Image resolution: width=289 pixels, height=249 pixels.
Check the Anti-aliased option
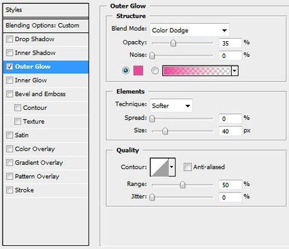pyautogui.click(x=188, y=167)
